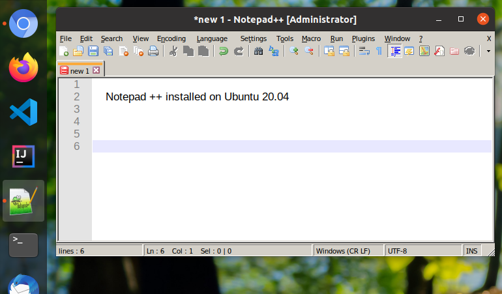Toggle show all characters pilcrow icon
The height and width of the screenshot is (294, 502).
pos(379,51)
